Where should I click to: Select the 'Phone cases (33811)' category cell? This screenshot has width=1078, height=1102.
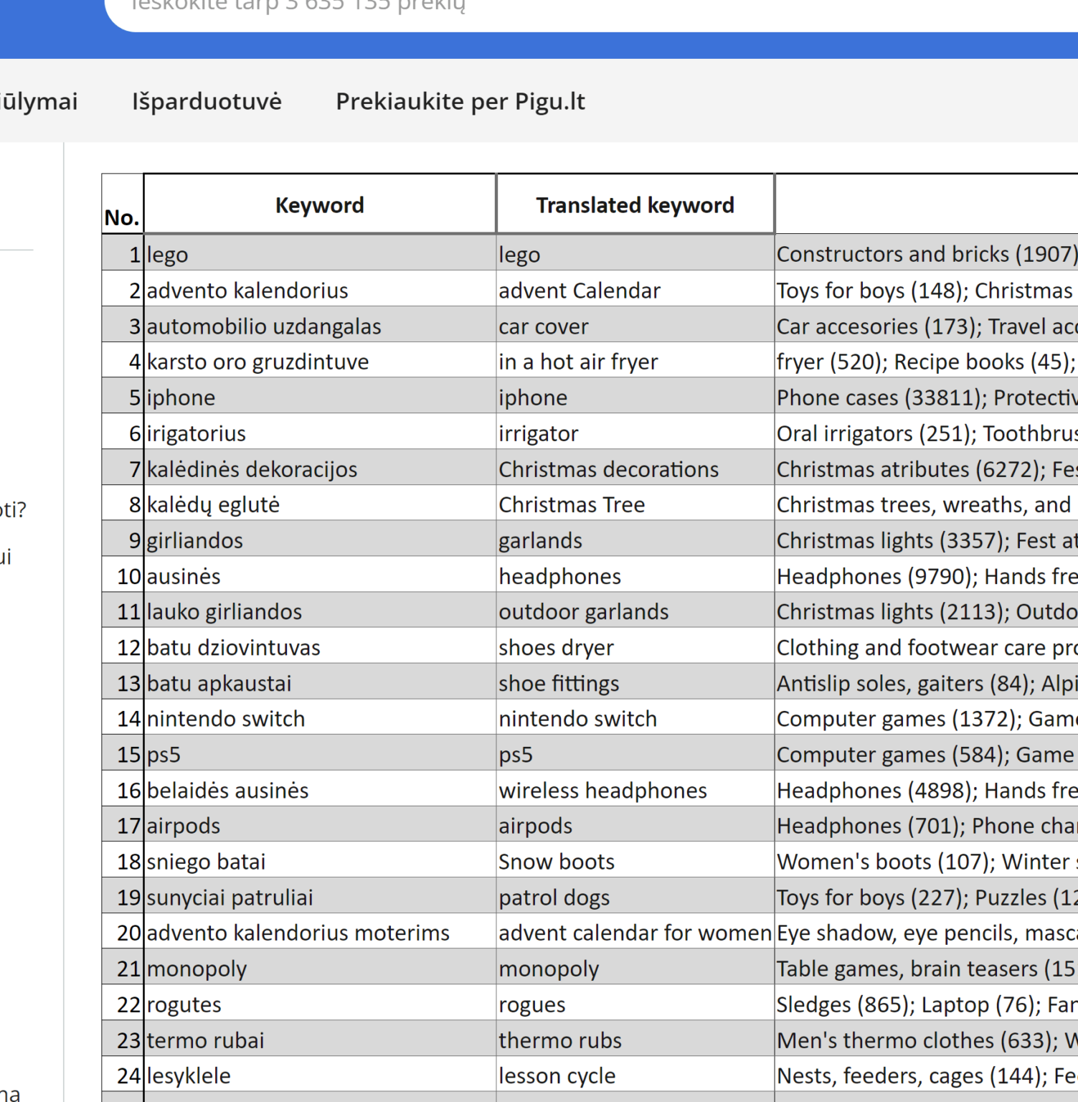point(927,395)
